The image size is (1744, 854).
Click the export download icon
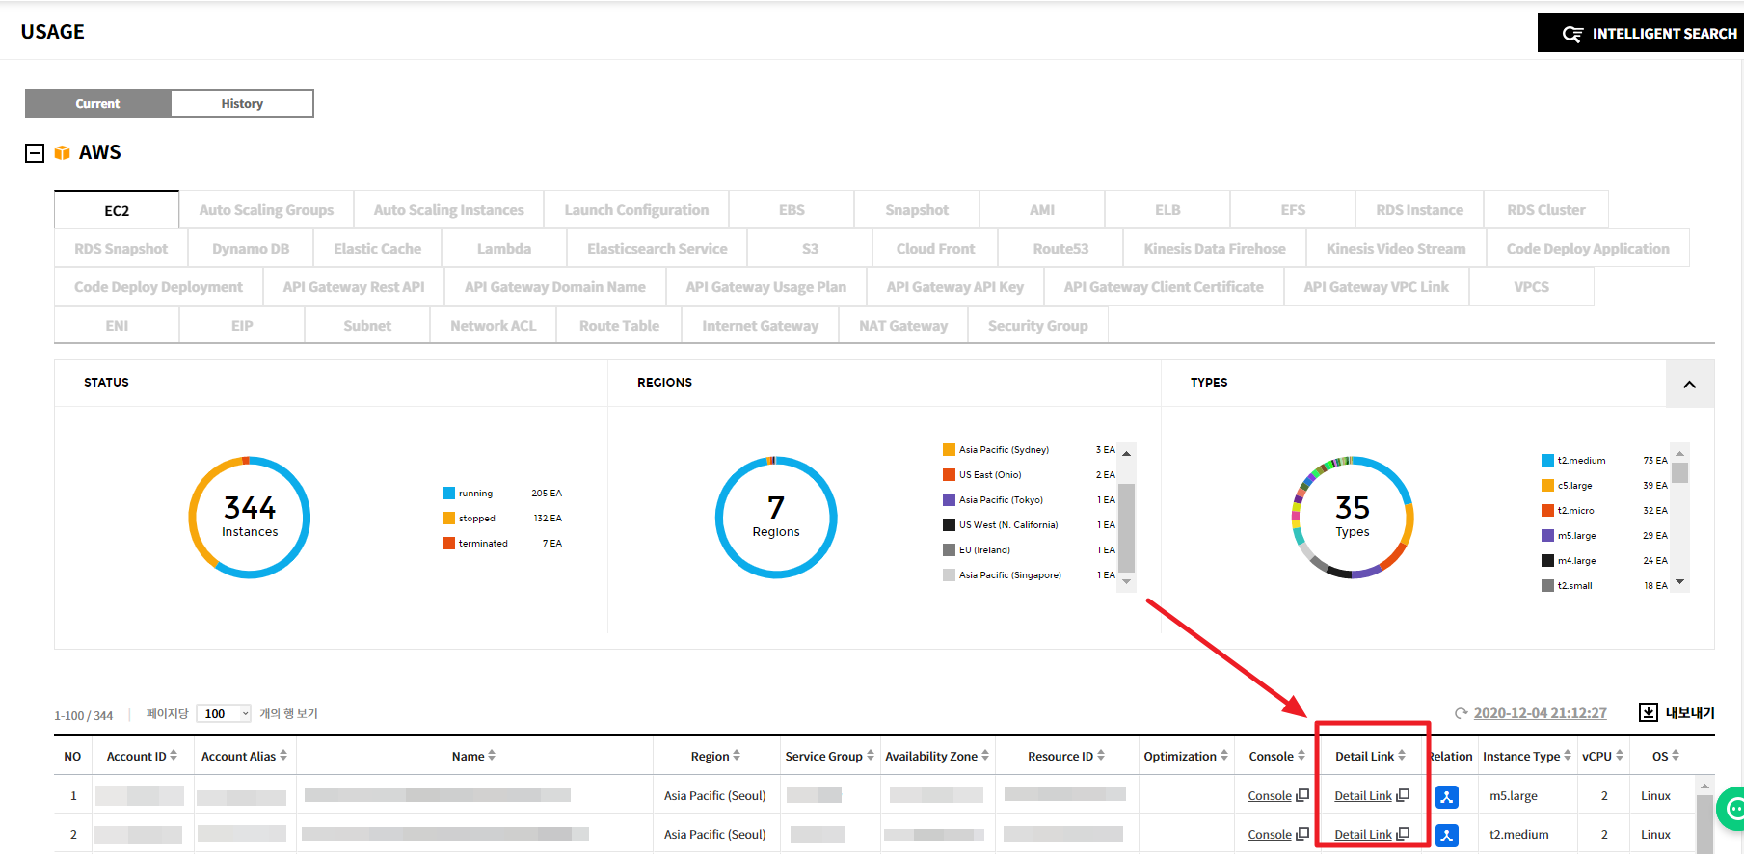(1648, 712)
